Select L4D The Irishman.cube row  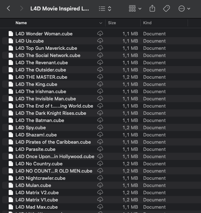[102, 91]
